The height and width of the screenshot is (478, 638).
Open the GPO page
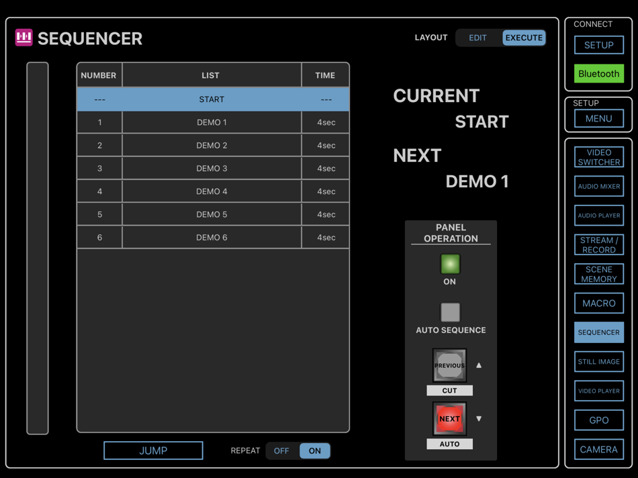click(598, 420)
